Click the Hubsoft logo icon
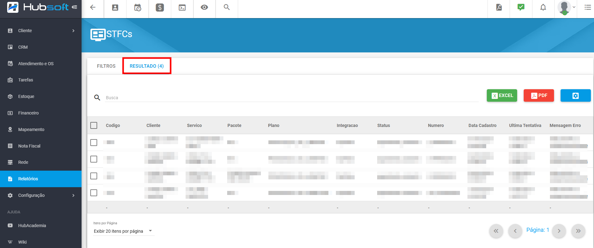The image size is (594, 248). tap(13, 7)
